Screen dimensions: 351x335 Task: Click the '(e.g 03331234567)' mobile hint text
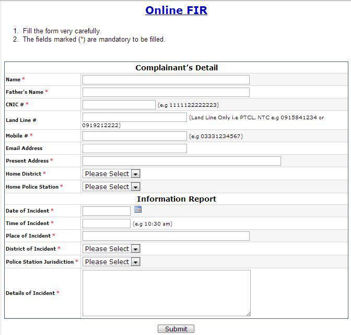(x=216, y=137)
